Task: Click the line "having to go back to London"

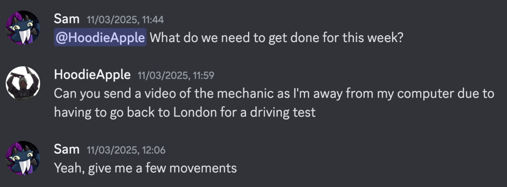Action: point(185,112)
